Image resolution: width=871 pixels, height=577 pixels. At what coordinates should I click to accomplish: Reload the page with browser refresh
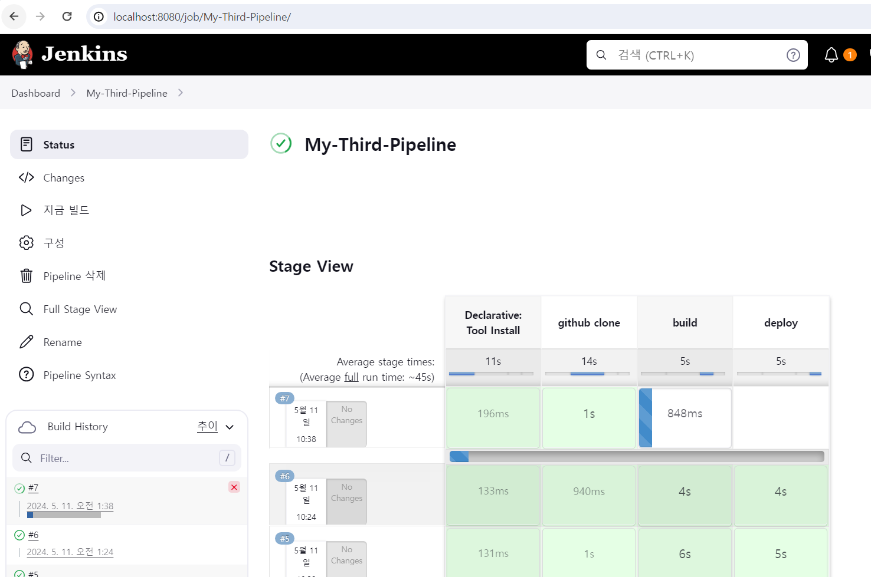point(67,17)
